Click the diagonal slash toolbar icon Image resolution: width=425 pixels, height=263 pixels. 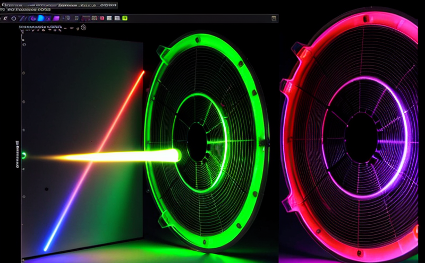tap(22, 18)
